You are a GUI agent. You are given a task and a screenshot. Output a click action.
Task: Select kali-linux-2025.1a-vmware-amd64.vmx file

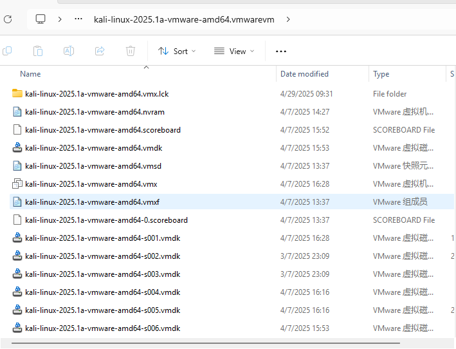(x=91, y=184)
